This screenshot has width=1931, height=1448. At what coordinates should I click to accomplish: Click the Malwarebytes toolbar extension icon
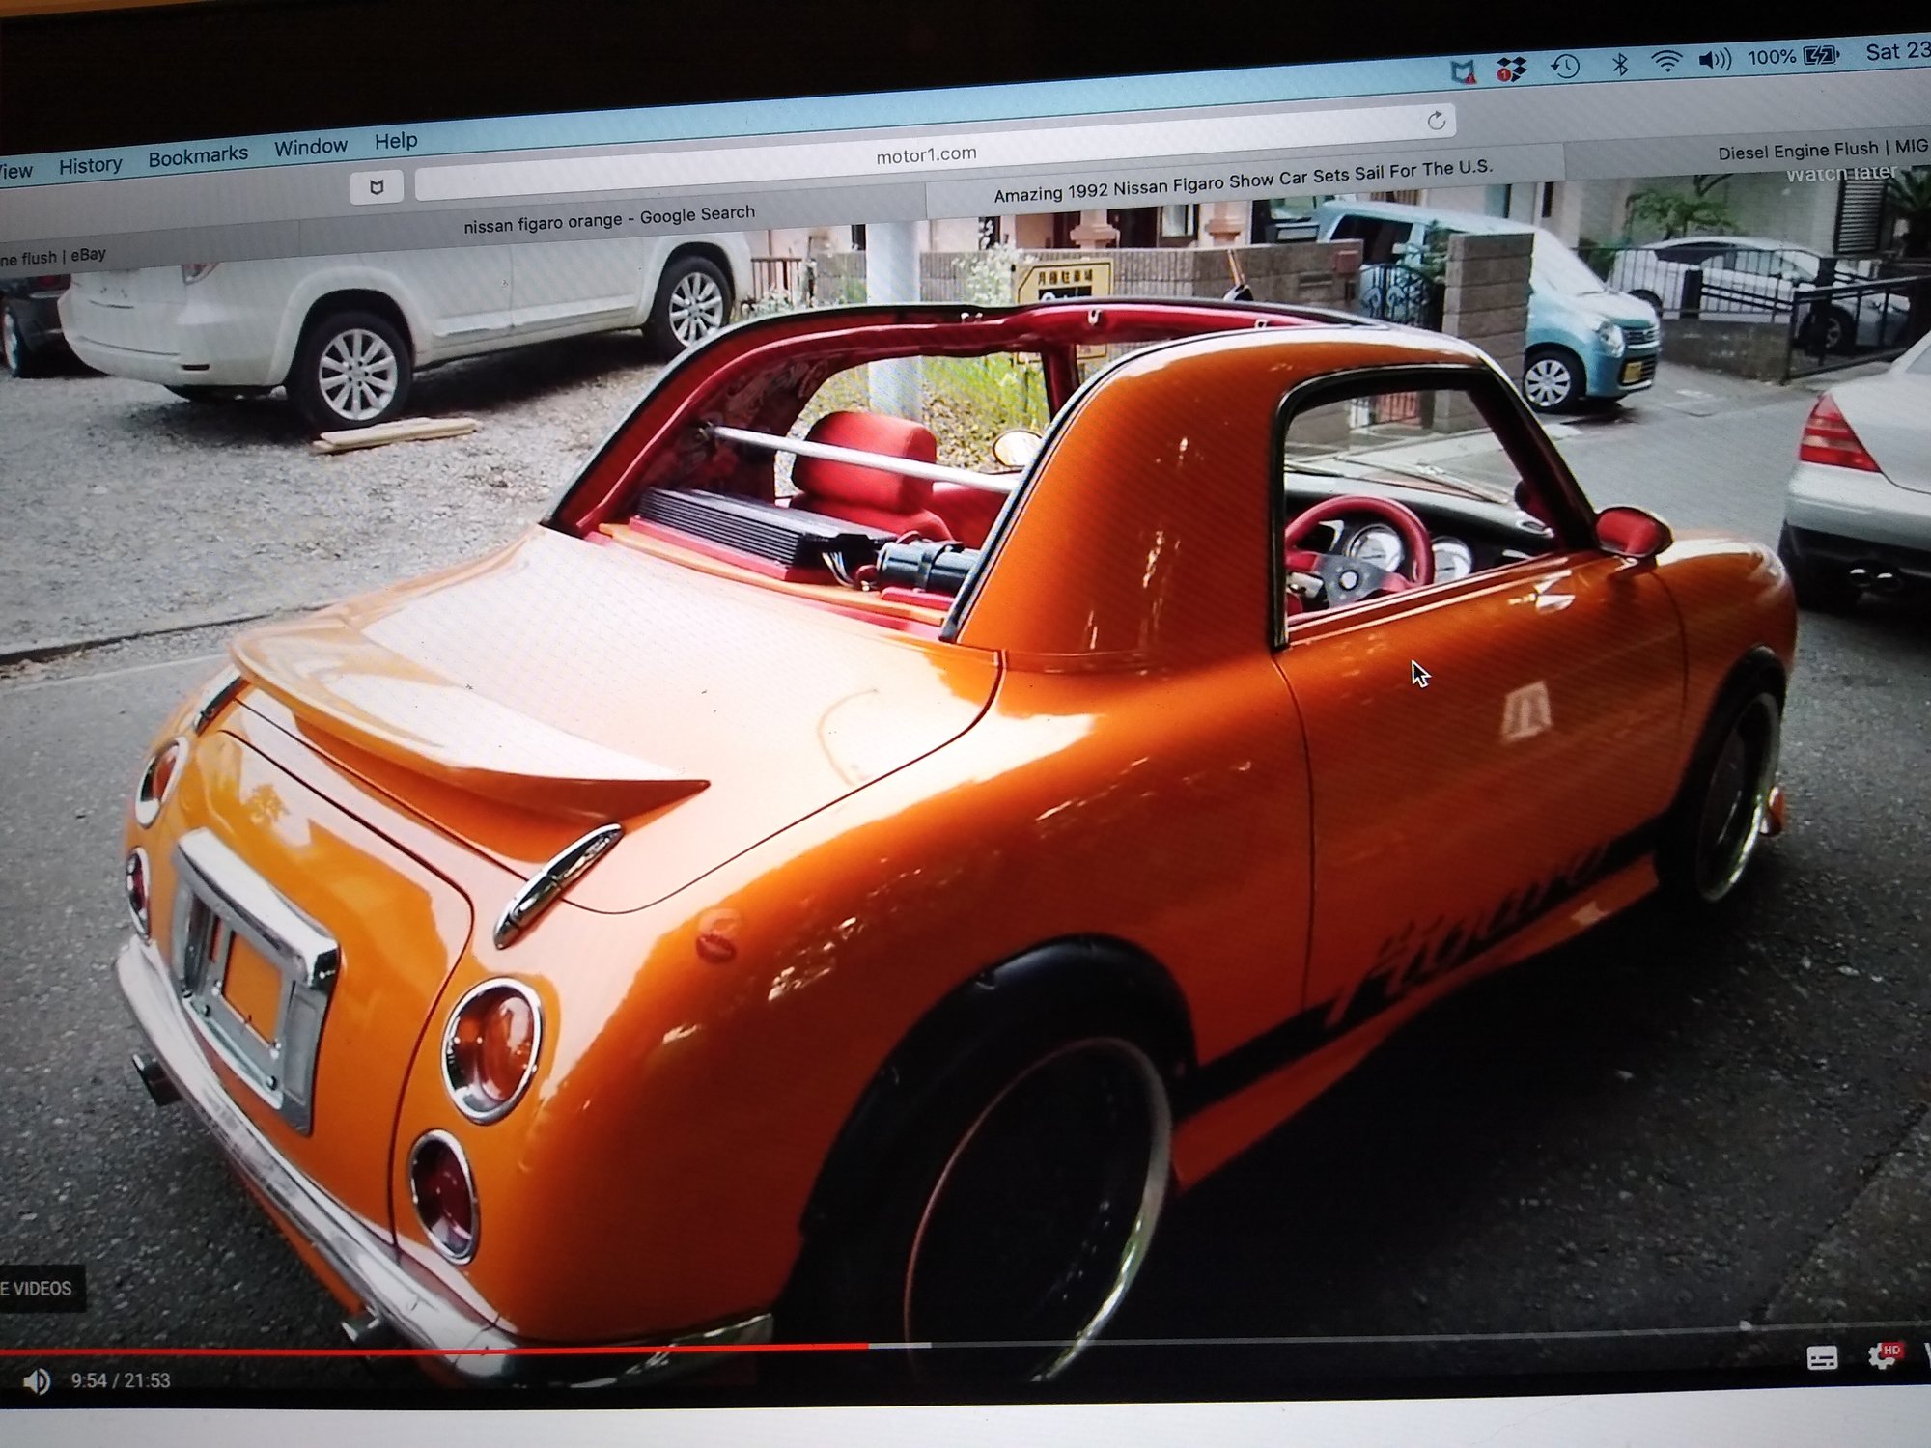(377, 186)
